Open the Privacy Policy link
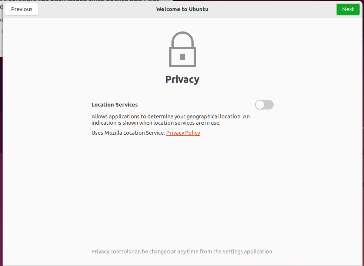Image resolution: width=364 pixels, height=266 pixels. coord(183,133)
